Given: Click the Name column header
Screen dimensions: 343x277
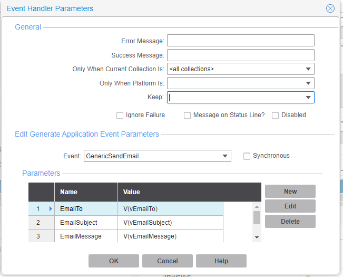Looking at the screenshot, I should [86, 192].
